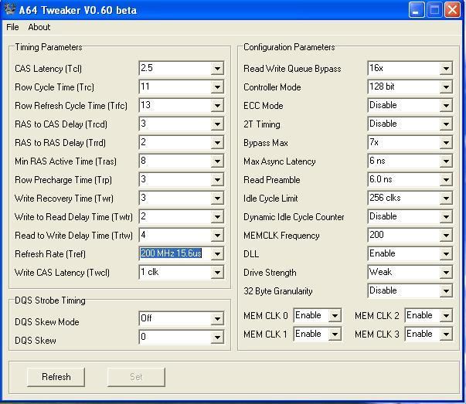Viewport: 466px width, 404px height.
Task: Open the 2T Timing dropdown
Action: (446, 124)
